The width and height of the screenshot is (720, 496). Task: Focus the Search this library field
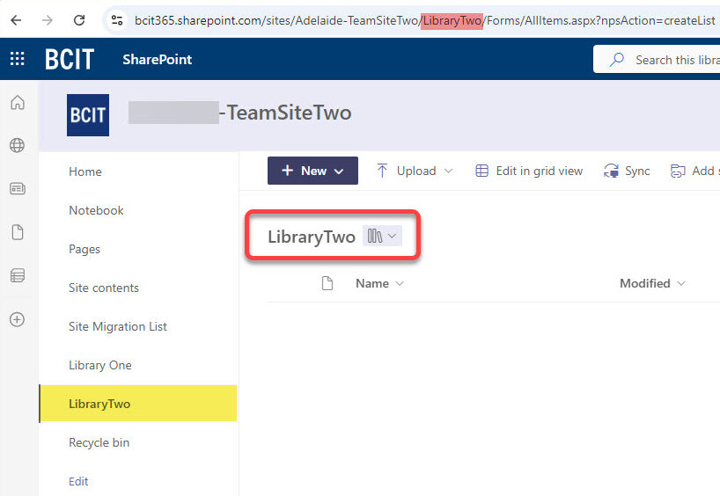point(657,59)
